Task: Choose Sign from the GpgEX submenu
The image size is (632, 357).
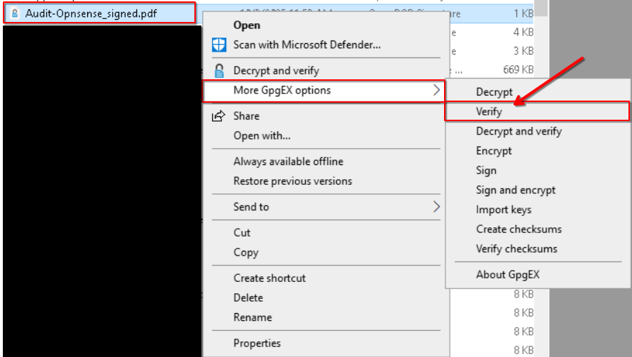Action: (x=486, y=171)
